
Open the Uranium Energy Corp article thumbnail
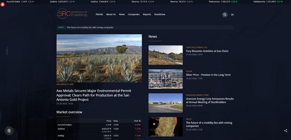tap(166, 103)
